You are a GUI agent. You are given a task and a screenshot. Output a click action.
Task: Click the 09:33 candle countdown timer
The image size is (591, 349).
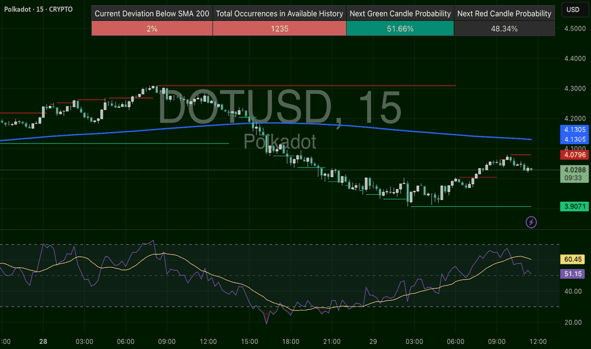point(573,178)
